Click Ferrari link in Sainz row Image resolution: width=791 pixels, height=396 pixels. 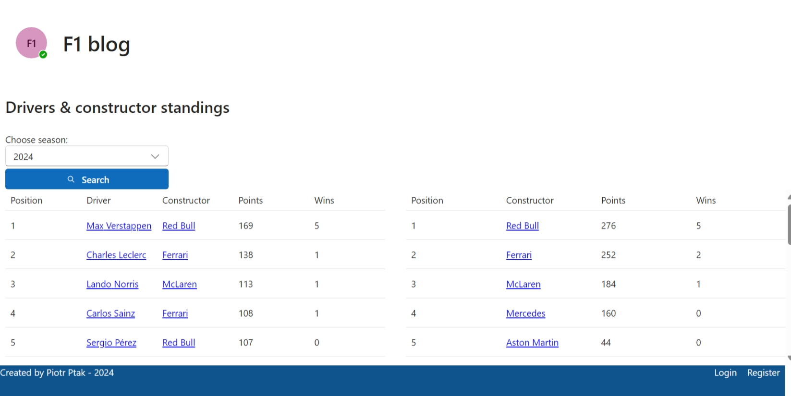pos(175,313)
